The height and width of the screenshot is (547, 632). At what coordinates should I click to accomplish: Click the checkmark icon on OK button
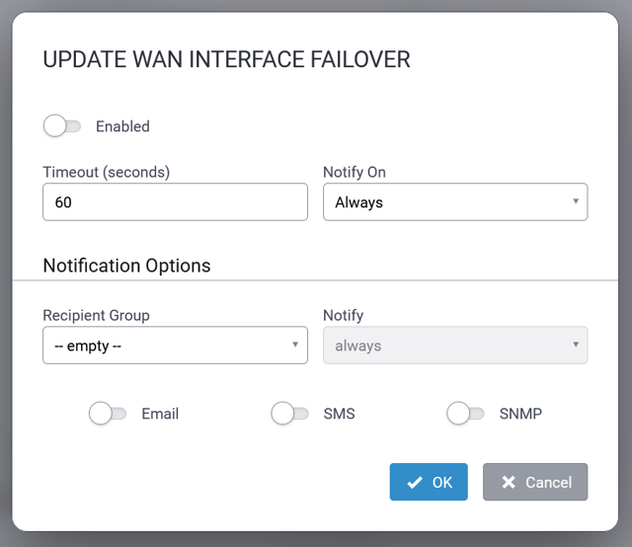[415, 483]
